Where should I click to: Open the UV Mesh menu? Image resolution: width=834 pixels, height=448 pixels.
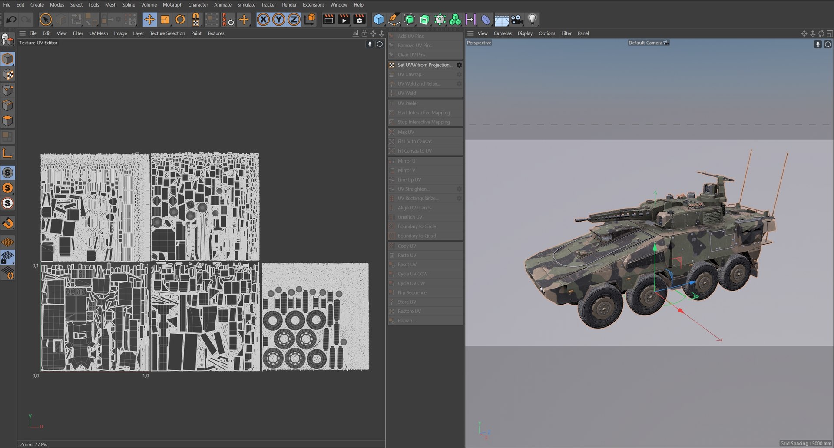pos(99,33)
